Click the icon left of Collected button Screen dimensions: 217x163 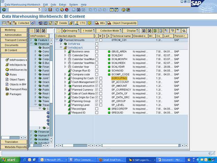[9, 23]
